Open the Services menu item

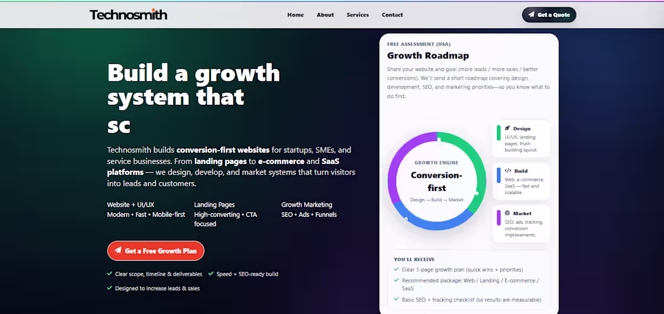(358, 15)
